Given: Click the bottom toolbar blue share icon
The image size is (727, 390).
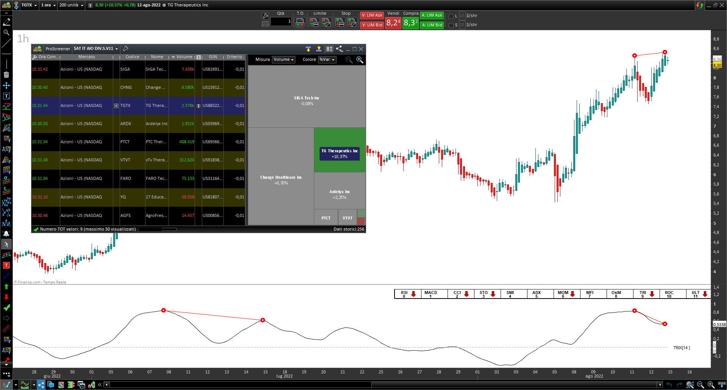Looking at the screenshot, I should (41, 385).
